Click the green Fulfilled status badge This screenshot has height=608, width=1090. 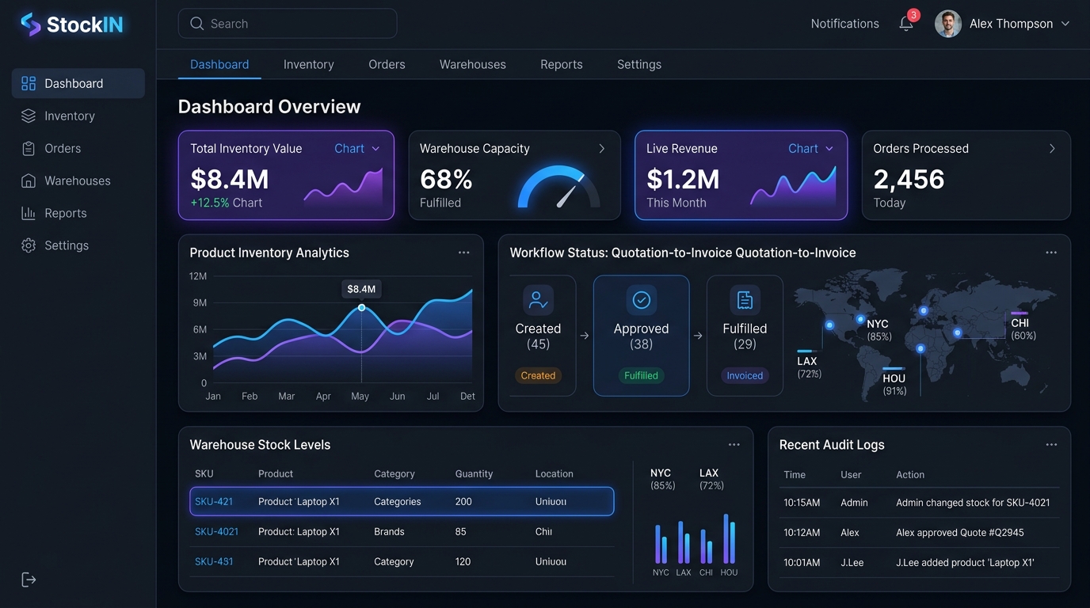[641, 376]
